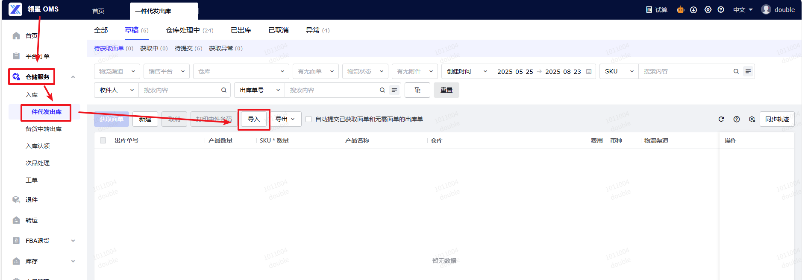
Task: Click the advanced filter funnel button
Action: point(417,90)
